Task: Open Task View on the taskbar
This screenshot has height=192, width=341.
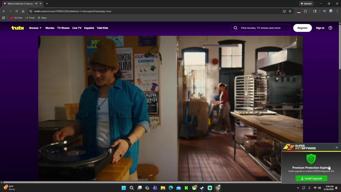Action: pyautogui.click(x=139, y=188)
